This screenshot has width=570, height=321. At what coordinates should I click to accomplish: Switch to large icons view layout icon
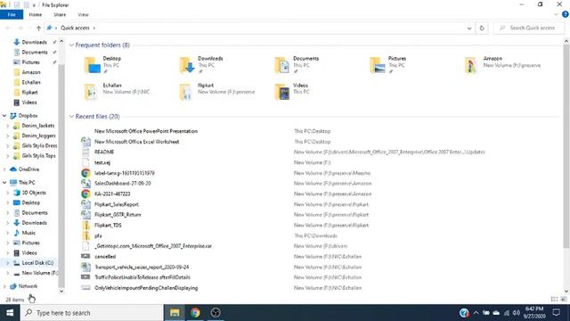(x=564, y=300)
